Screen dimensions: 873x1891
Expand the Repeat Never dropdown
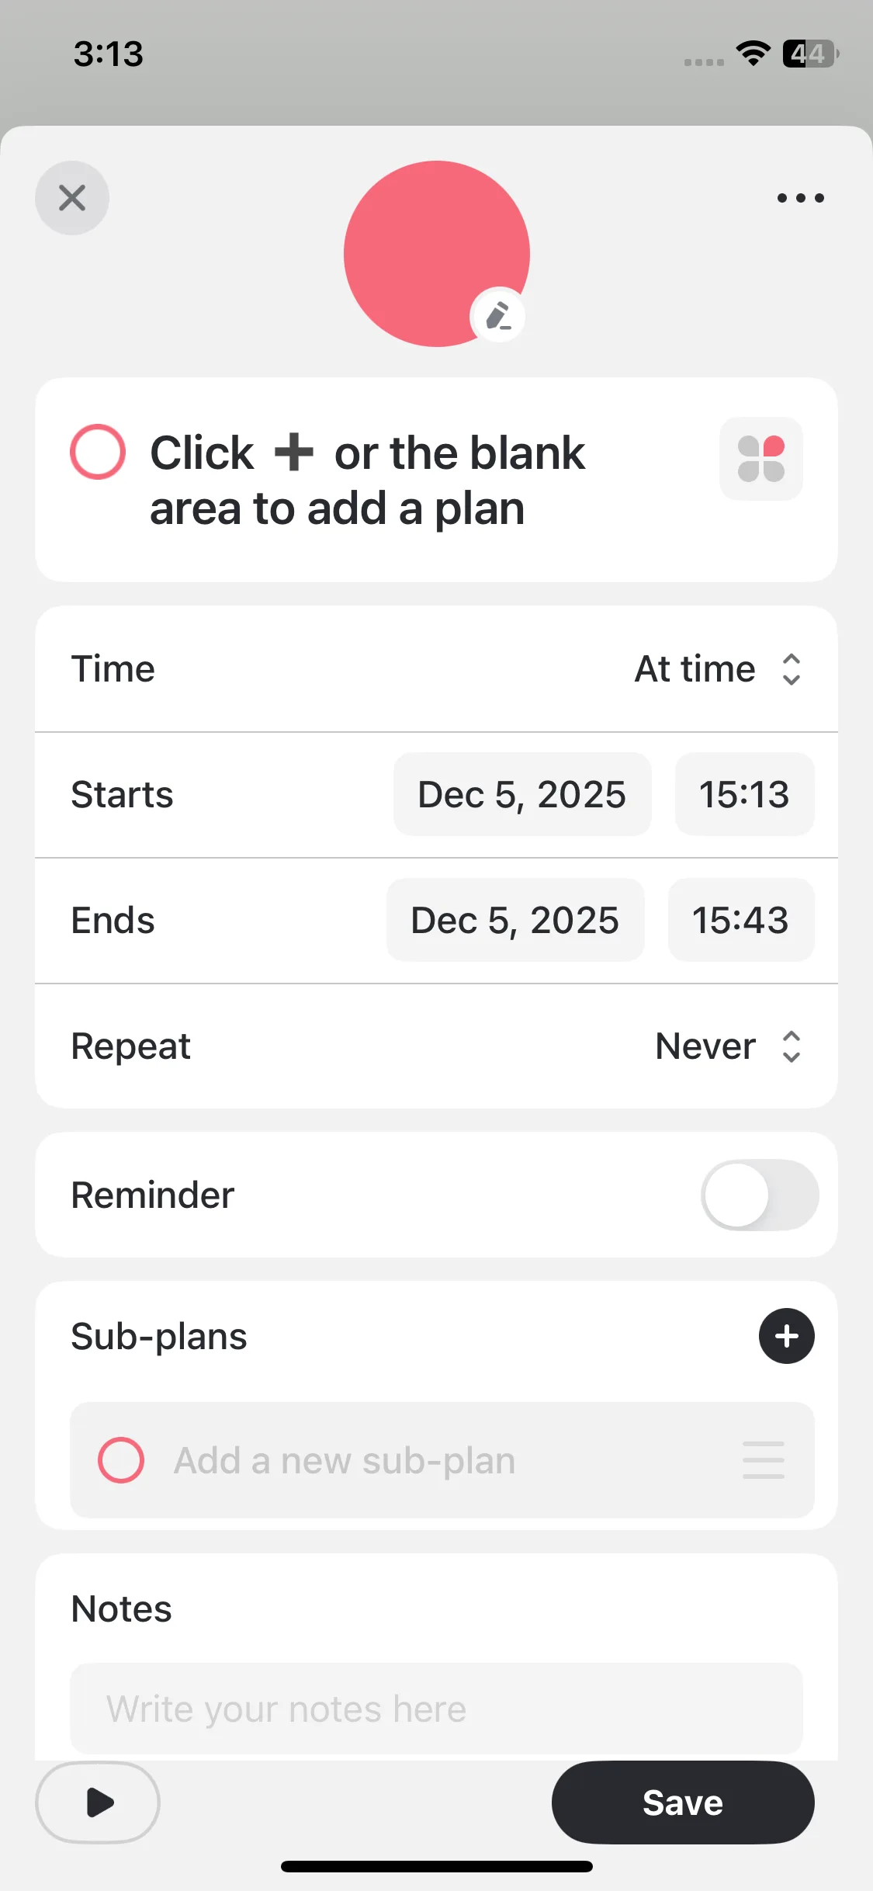(728, 1046)
